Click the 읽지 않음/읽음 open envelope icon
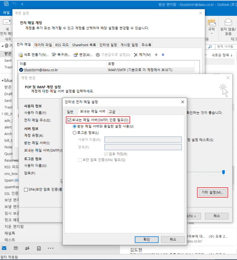 (x=228, y=22)
